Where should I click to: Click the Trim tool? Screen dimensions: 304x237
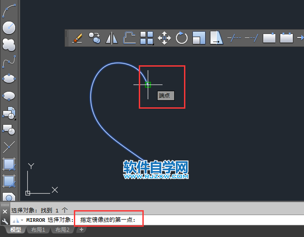(x=234, y=38)
